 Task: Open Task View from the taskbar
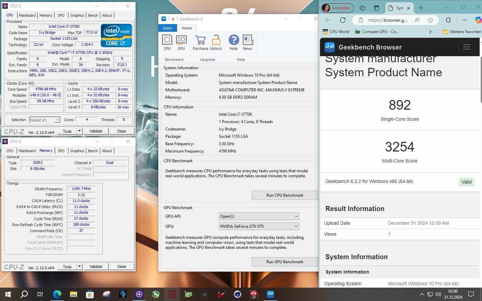[x=40, y=294]
